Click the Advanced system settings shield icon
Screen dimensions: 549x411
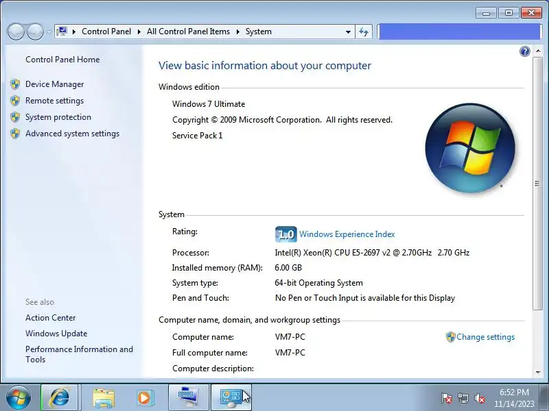pyautogui.click(x=15, y=134)
